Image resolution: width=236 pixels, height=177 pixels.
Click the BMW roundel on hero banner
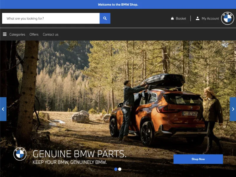(x=20, y=154)
